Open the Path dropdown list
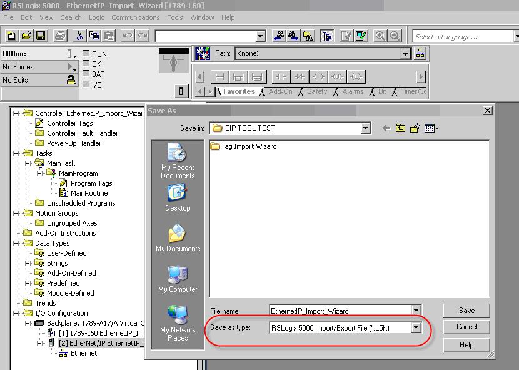The image size is (519, 370). pos(405,53)
